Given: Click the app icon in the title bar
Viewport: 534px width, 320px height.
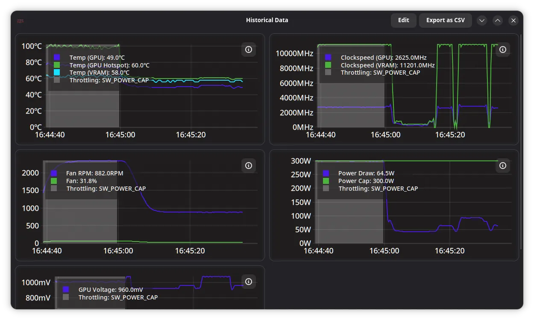Looking at the screenshot, I should tap(20, 20).
